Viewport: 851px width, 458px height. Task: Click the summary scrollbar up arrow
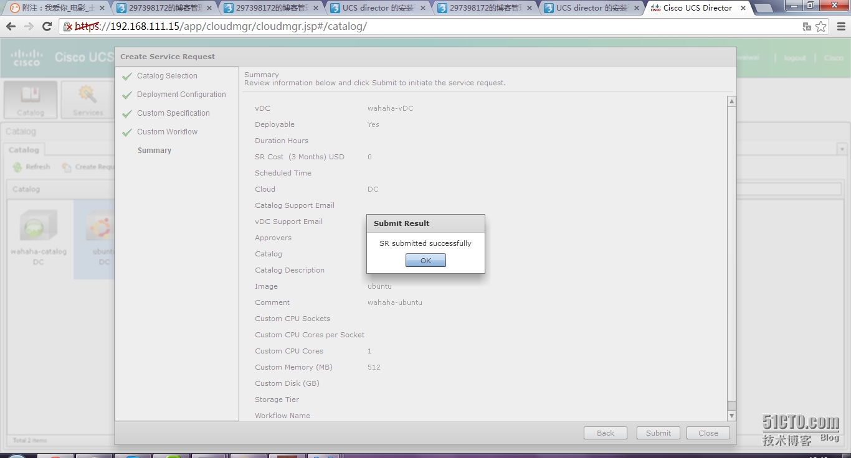pos(731,101)
